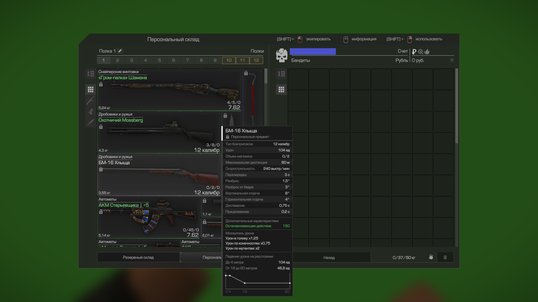Click the Резервный склад button

(138, 257)
